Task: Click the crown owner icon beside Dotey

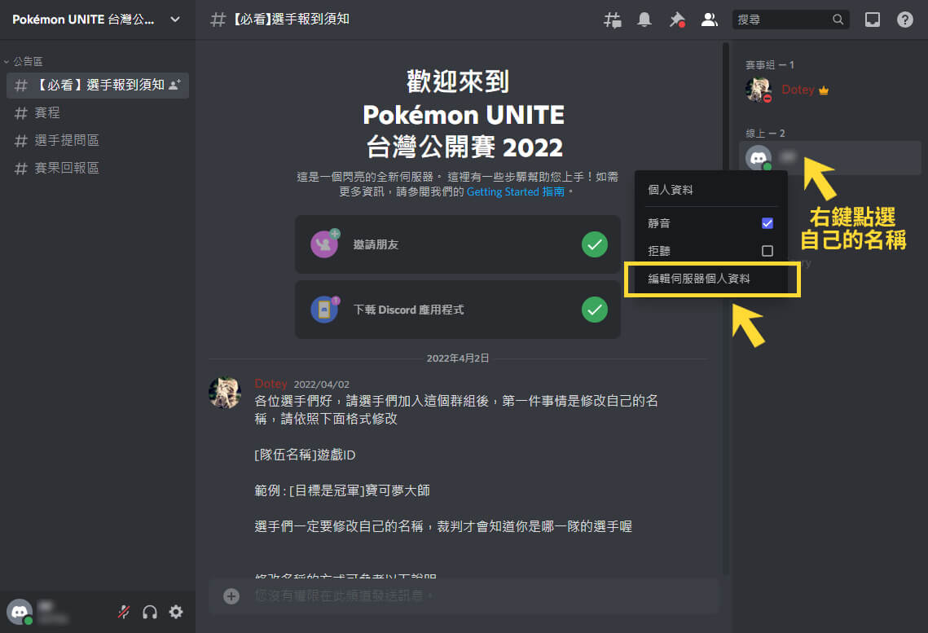Action: click(x=823, y=90)
